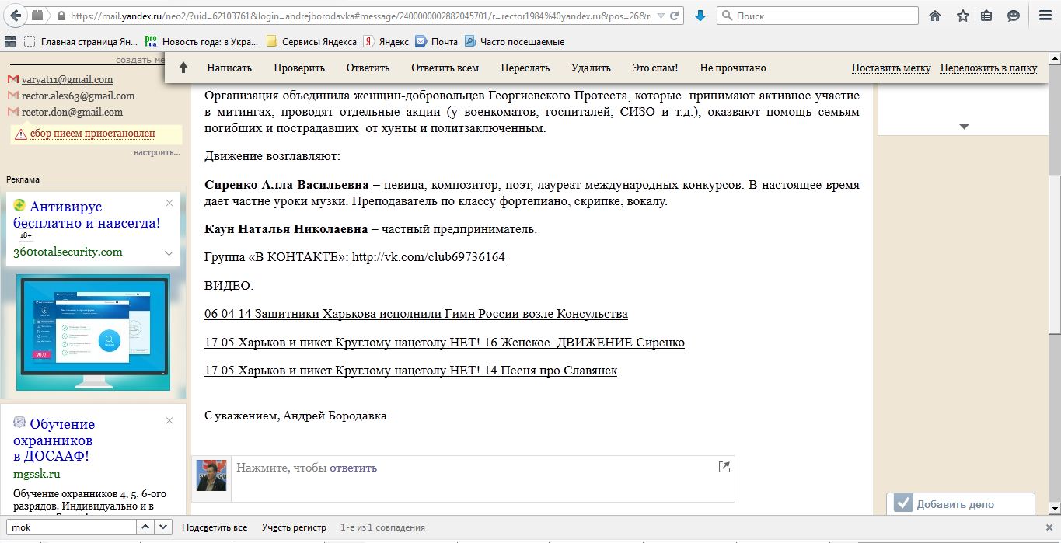Open the Firefox downloads arrow
The width and height of the screenshot is (1061, 543).
(700, 16)
